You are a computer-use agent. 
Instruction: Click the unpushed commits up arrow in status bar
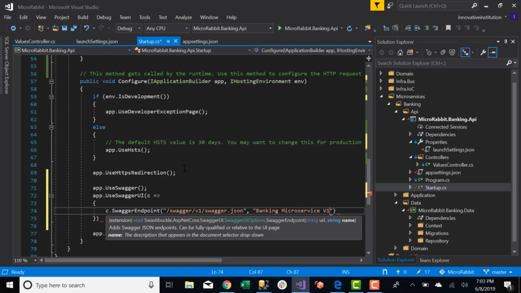click(x=398, y=272)
